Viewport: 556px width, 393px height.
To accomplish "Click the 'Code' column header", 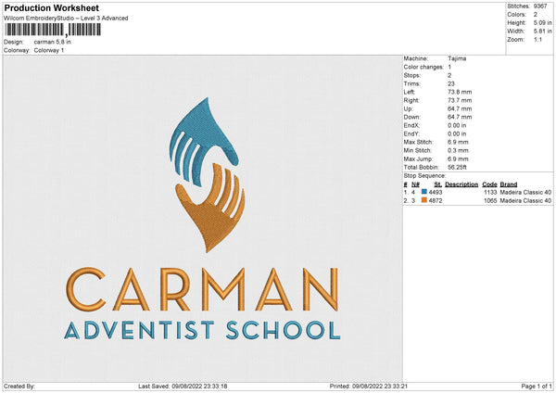I will coord(489,184).
